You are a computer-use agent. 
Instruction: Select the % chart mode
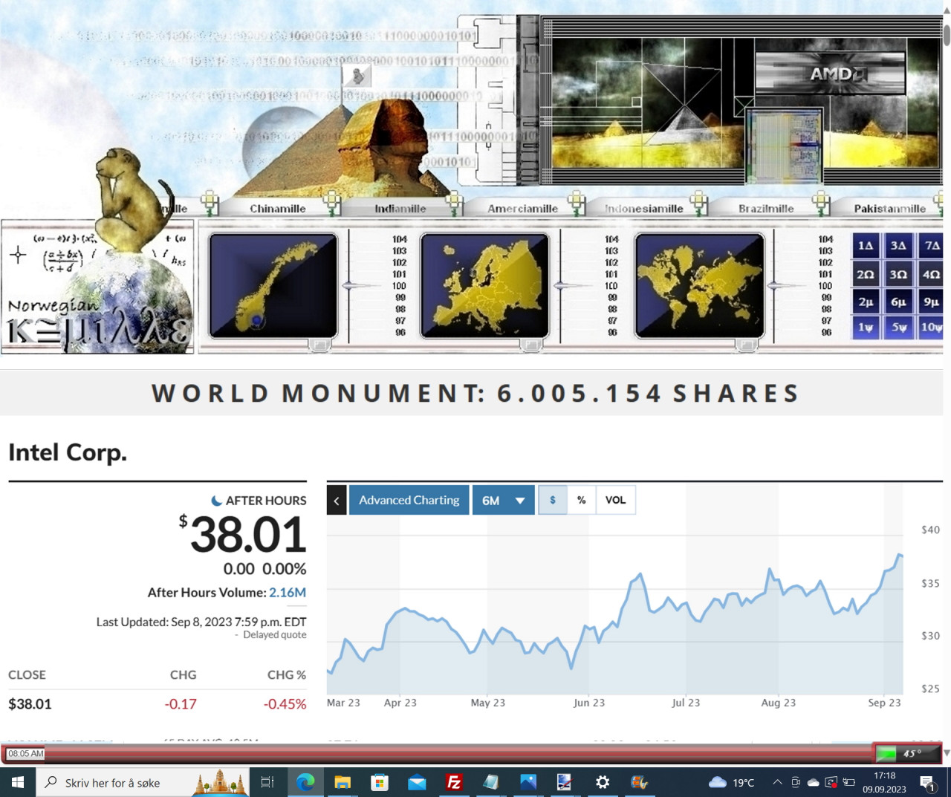coord(582,500)
